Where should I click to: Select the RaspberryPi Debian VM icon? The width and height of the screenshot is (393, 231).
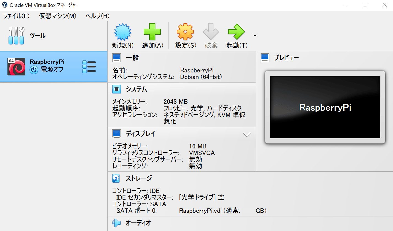(x=16, y=66)
